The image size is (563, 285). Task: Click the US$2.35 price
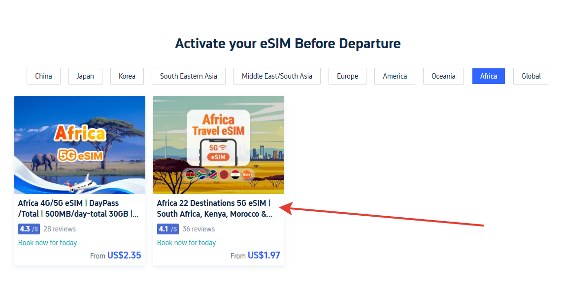point(124,256)
